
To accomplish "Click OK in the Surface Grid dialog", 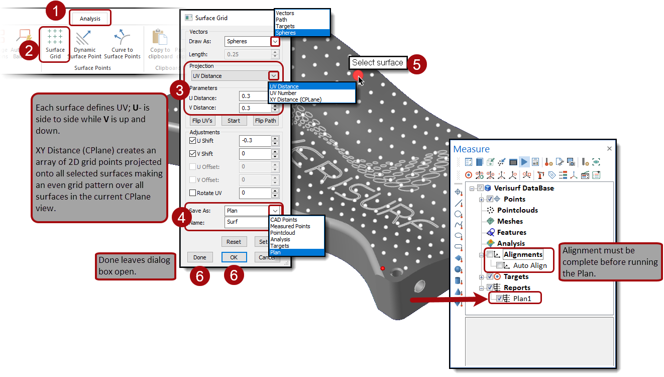I will pyautogui.click(x=234, y=257).
